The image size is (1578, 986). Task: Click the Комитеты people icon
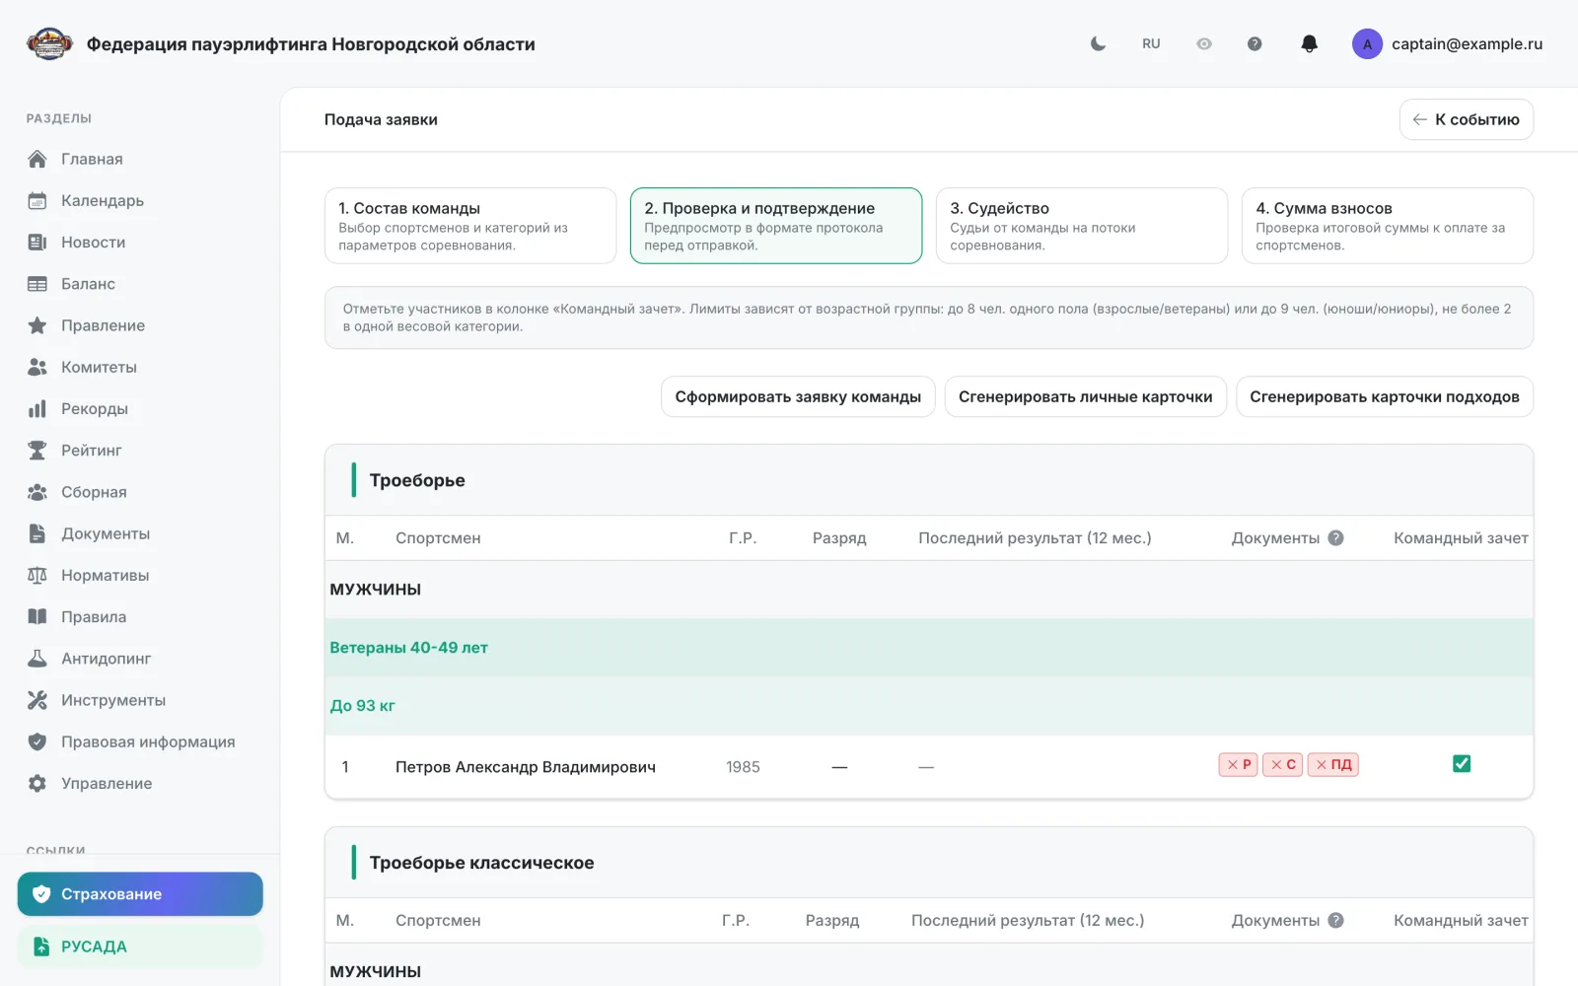(37, 367)
